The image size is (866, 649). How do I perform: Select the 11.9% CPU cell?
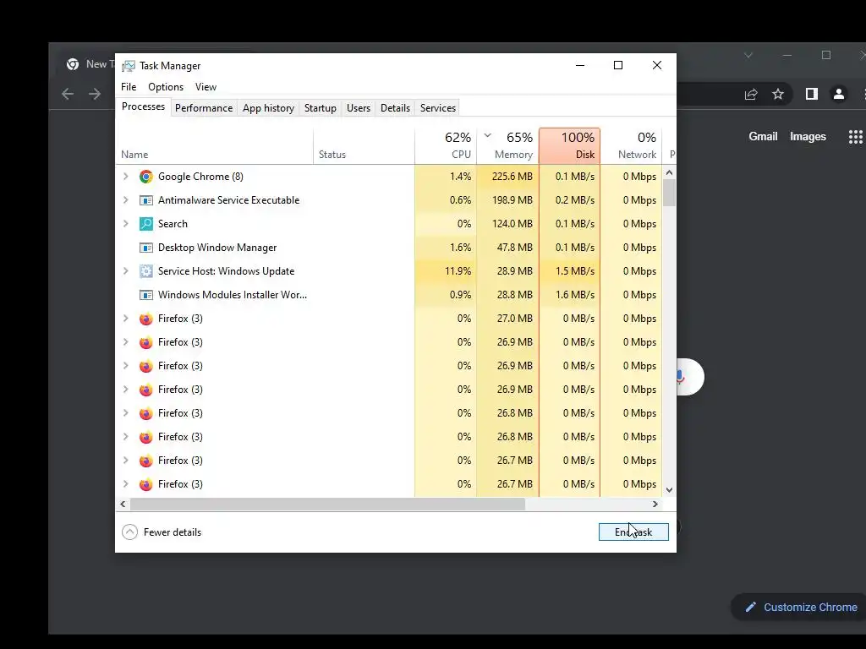(446, 271)
